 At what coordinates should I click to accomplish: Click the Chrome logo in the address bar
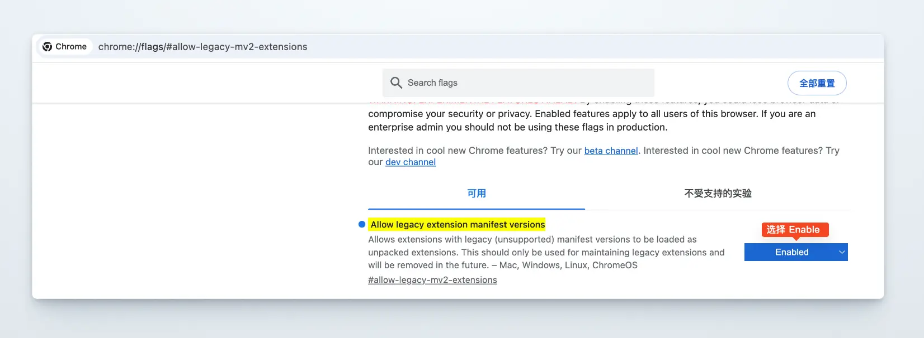coord(48,46)
